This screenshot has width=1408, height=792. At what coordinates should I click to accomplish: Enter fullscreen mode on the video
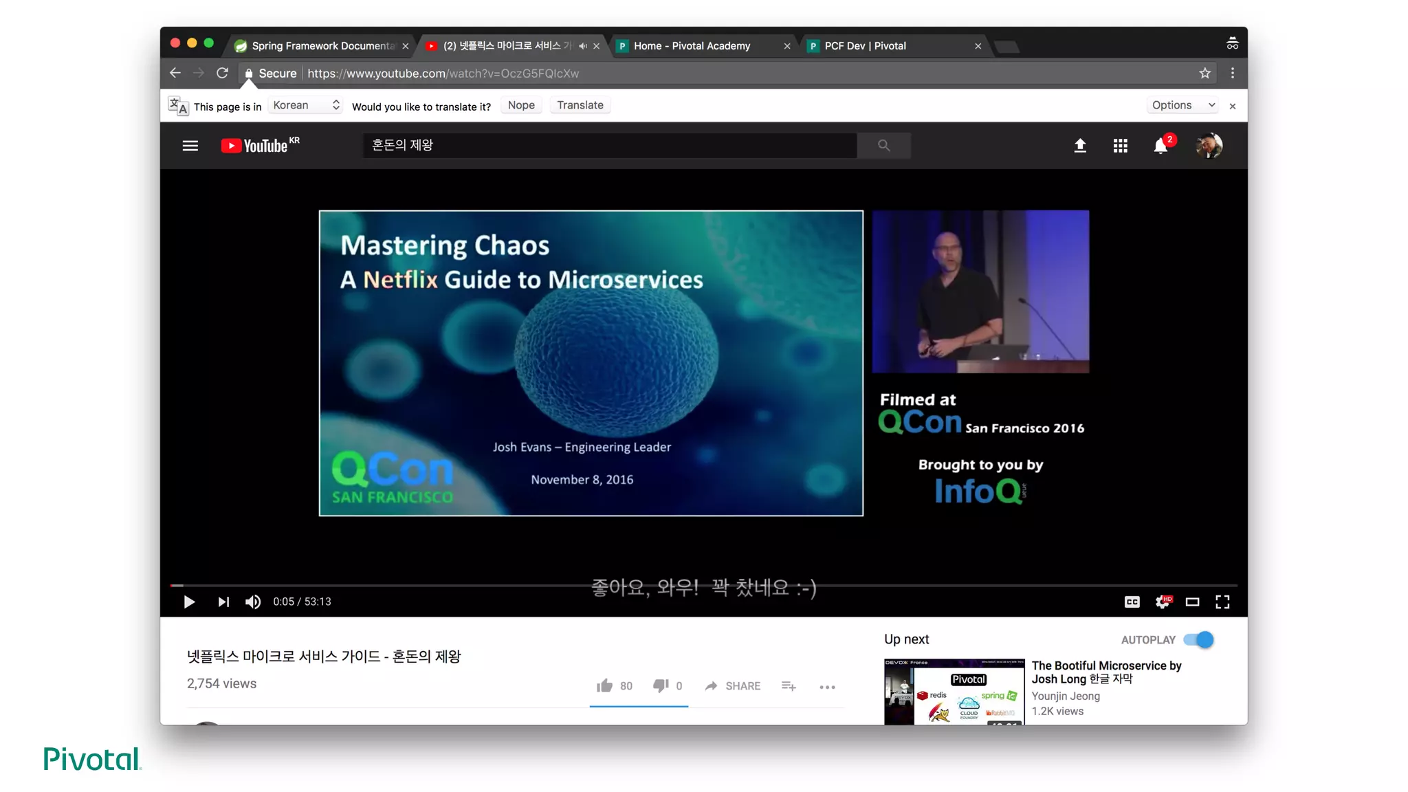pyautogui.click(x=1222, y=602)
